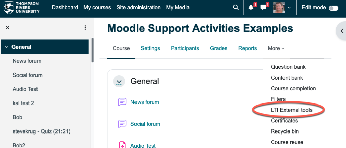Click the Social forum activity icon
Screen dimensions: 346x148
tap(122, 124)
